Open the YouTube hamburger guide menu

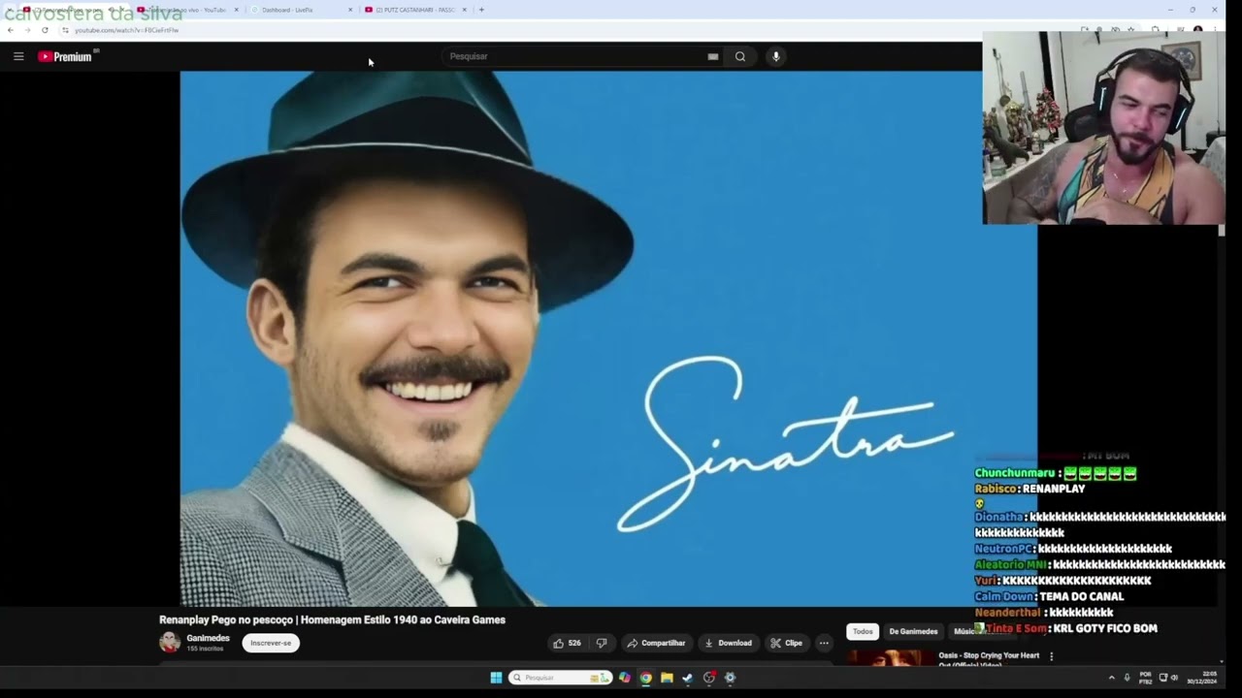click(x=18, y=56)
